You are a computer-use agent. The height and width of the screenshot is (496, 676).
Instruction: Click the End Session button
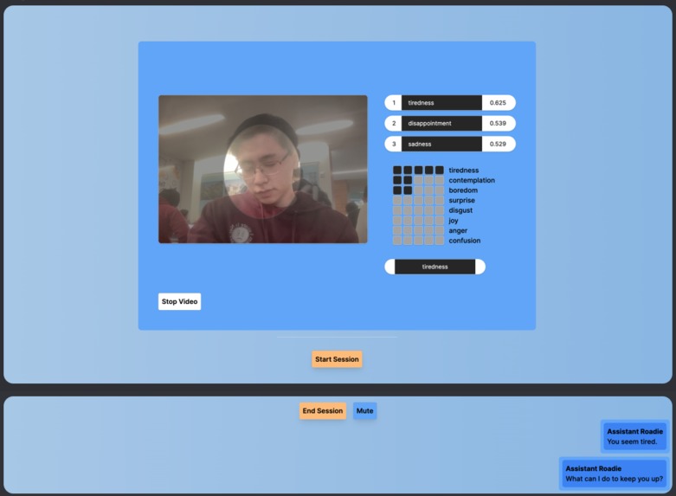click(x=323, y=410)
